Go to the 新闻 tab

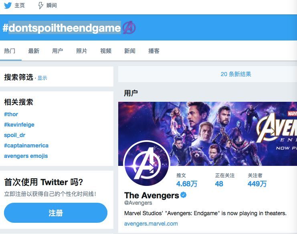tap(130, 51)
